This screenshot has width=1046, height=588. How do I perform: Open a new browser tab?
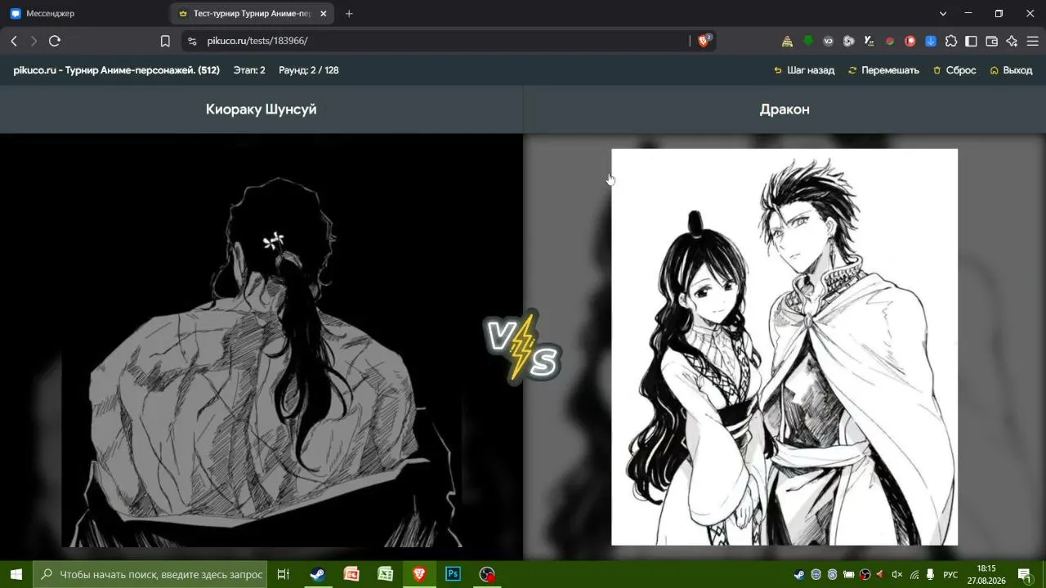click(x=349, y=13)
